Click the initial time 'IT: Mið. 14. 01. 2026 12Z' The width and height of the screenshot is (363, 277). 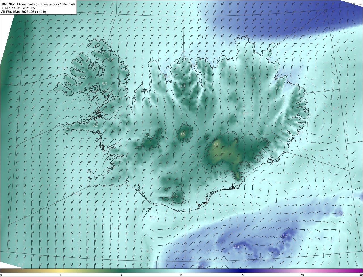pyautogui.click(x=18, y=8)
